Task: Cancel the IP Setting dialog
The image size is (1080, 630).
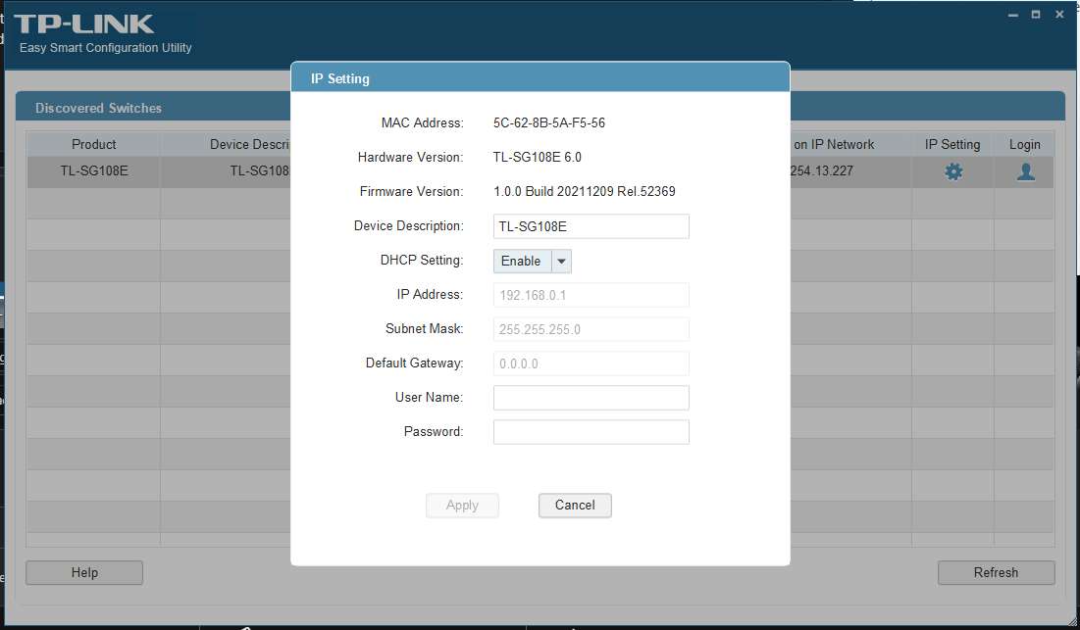Action: point(575,506)
